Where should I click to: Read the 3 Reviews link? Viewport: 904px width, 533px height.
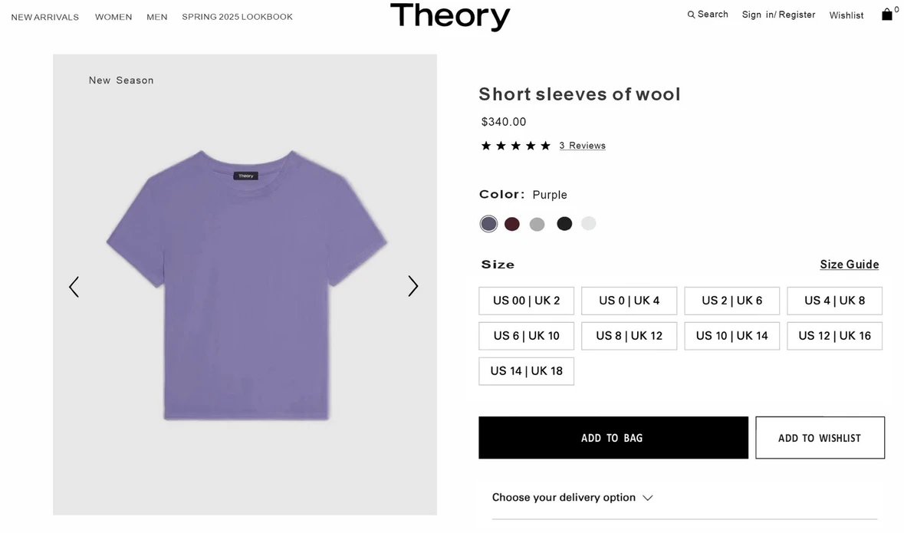(x=582, y=146)
